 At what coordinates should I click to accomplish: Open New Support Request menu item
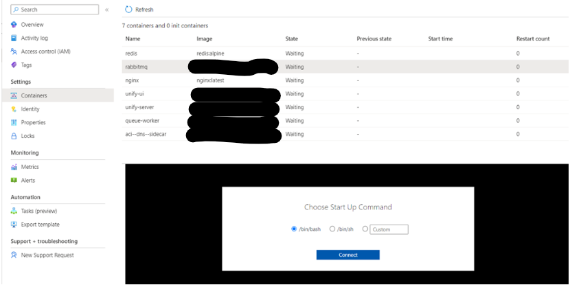click(x=47, y=255)
